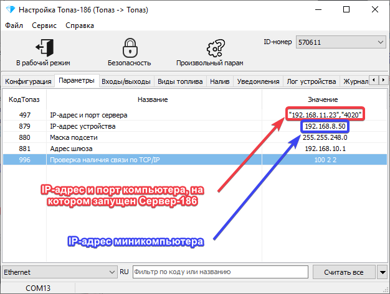390x294 pixels.
Task: Click the КодТопаз column header
Action: click(x=24, y=99)
